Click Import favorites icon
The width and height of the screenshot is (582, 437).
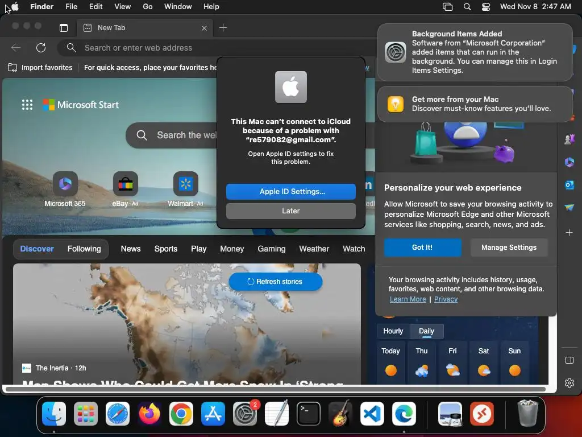[x=13, y=67]
